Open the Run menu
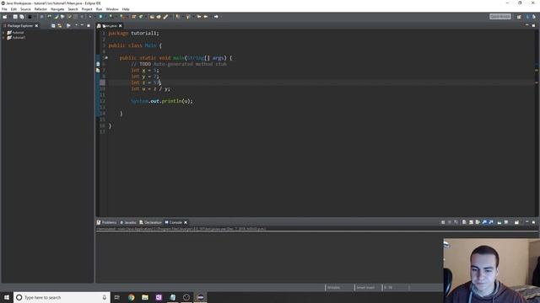This screenshot has height=303, width=540. (100, 9)
